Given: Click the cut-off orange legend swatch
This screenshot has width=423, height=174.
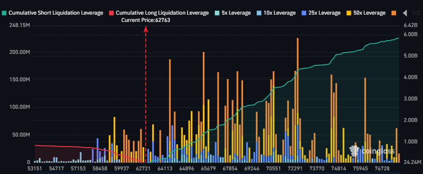Looking at the screenshot, I should pos(394,13).
